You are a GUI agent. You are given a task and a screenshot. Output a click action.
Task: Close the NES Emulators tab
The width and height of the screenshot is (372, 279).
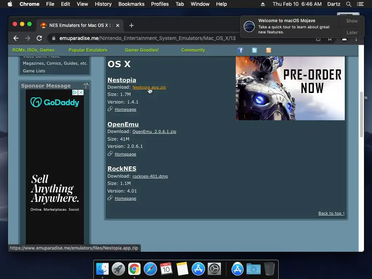(x=118, y=25)
